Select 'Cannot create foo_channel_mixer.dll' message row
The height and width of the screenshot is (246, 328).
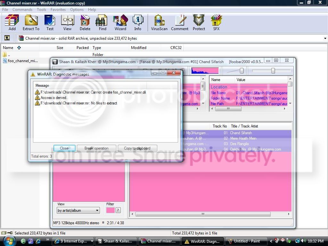90,92
